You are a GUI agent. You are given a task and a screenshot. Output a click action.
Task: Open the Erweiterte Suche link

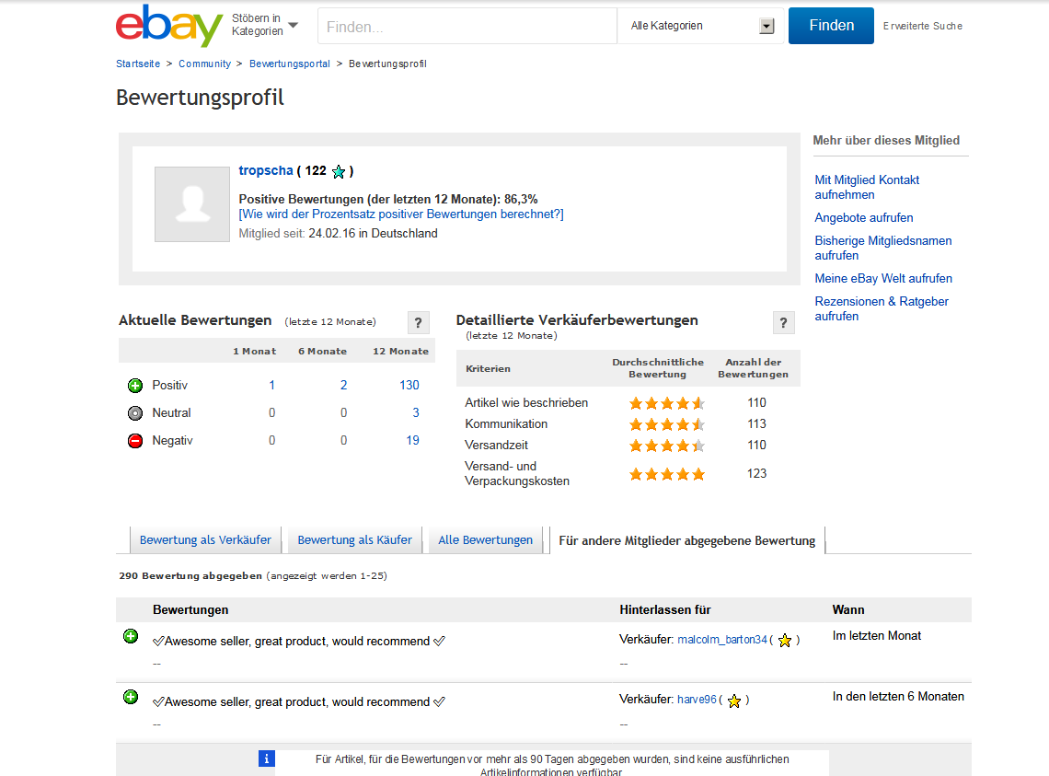(x=923, y=26)
